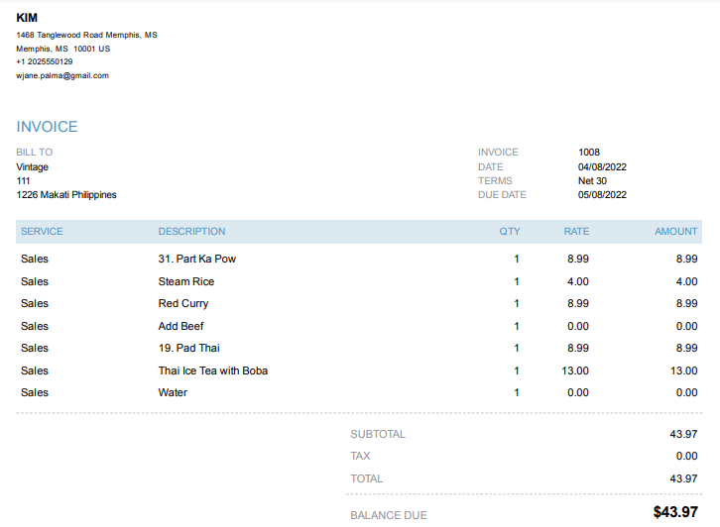Viewport: 720px width, 527px height.
Task: Click the tax value 0.00
Action: 686,456
